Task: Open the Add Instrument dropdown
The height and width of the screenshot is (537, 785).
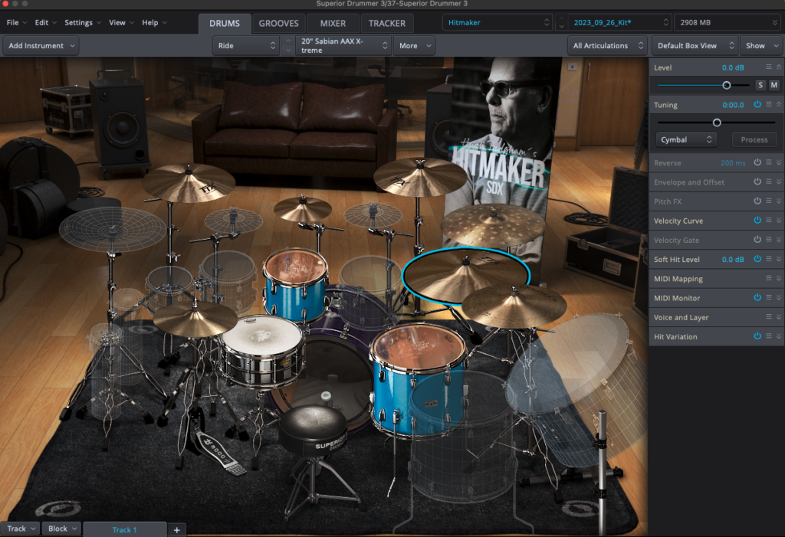Action: point(41,46)
